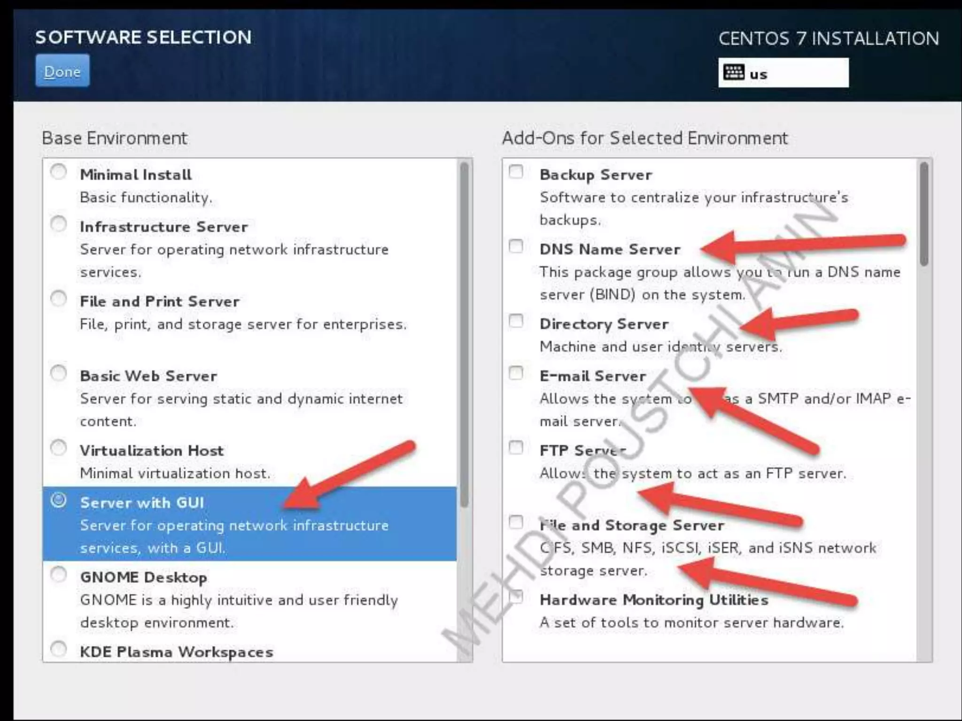Image resolution: width=962 pixels, height=721 pixels.
Task: Click the Done button
Action: [x=62, y=71]
